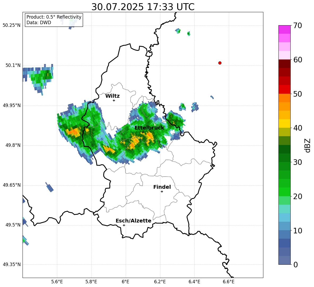Viewport: 314px width, 287px height.
Task: Click the 6°E longitude label
Action: (x=125, y=282)
